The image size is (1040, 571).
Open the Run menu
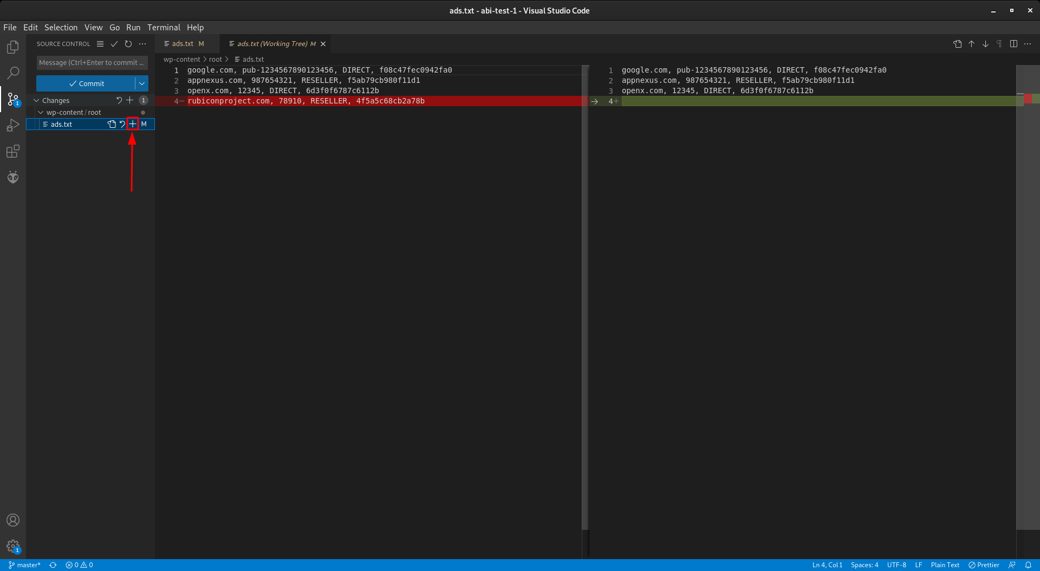133,27
